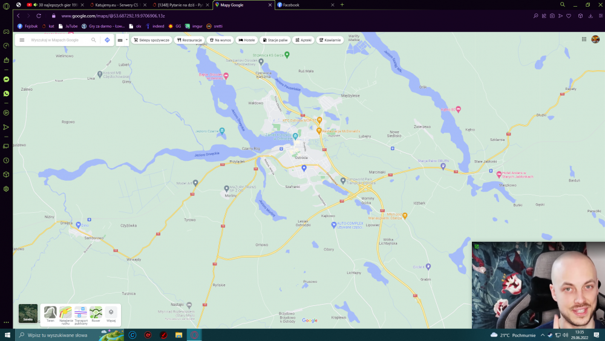Image resolution: width=605 pixels, height=341 pixels.
Task: Toggle the keyboard input tool icon
Action: pos(120,40)
